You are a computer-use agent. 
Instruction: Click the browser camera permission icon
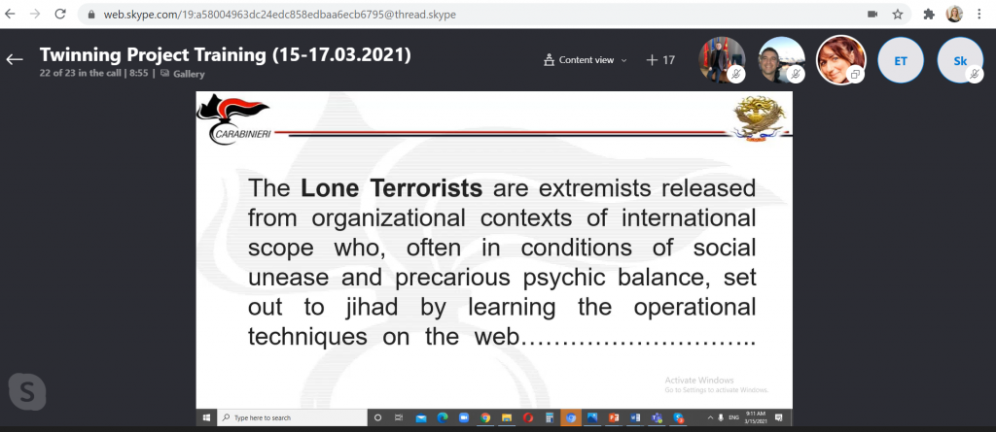tap(872, 15)
